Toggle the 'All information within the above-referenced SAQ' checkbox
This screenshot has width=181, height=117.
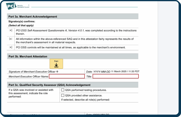coord(11,39)
